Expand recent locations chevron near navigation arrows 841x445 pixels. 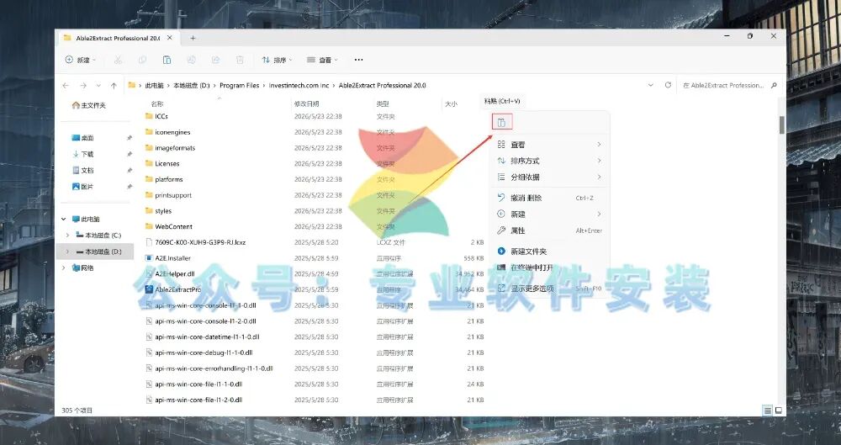98,85
